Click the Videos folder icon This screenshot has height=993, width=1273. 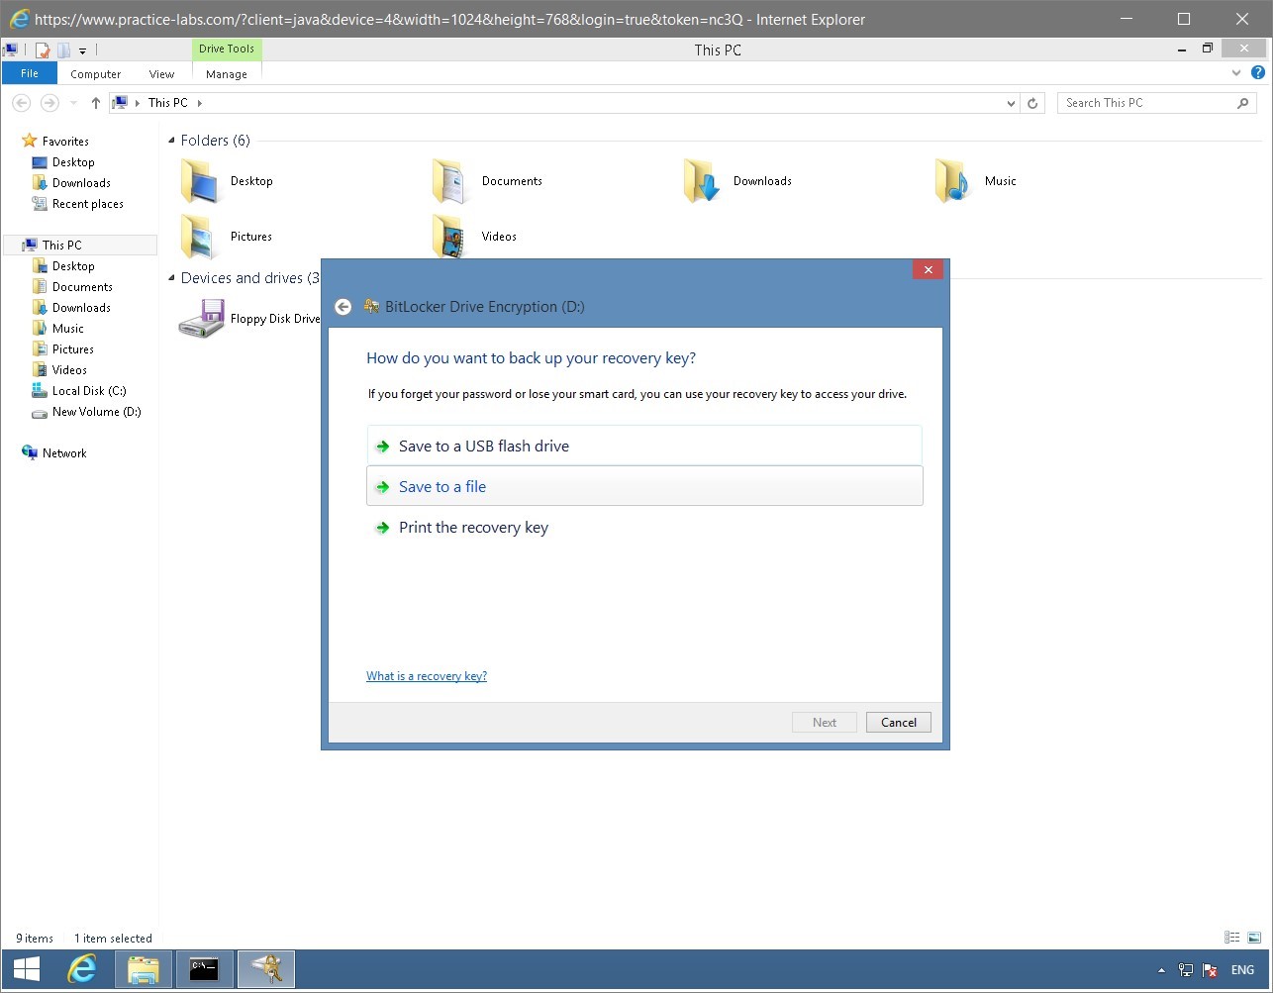448,236
